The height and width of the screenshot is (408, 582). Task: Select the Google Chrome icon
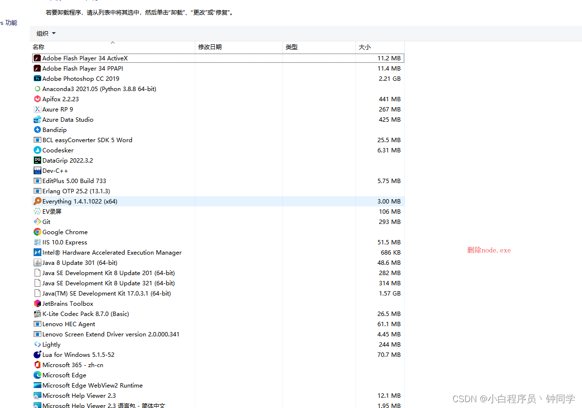coord(37,232)
